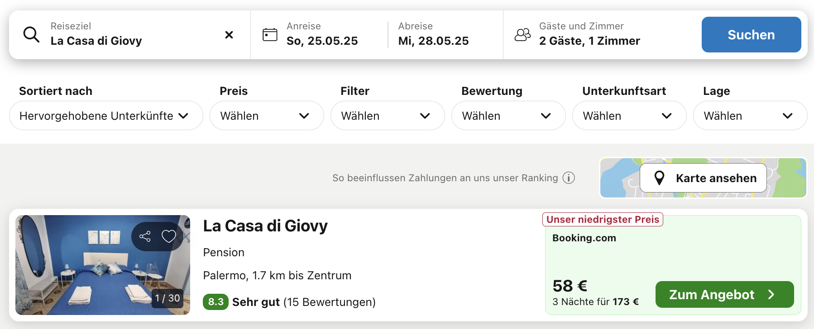Screen dimensions: 814x329
Task: Expand the Sortiert nach dropdown
Action: [x=106, y=116]
